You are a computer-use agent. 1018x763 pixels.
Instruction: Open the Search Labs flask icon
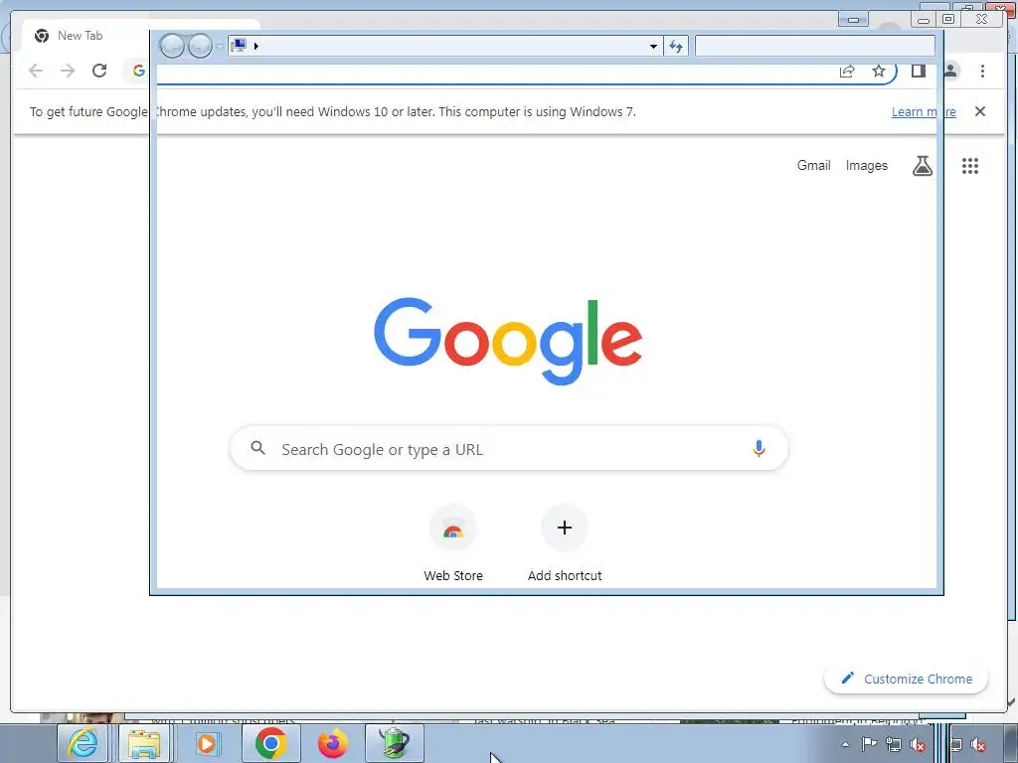(922, 166)
